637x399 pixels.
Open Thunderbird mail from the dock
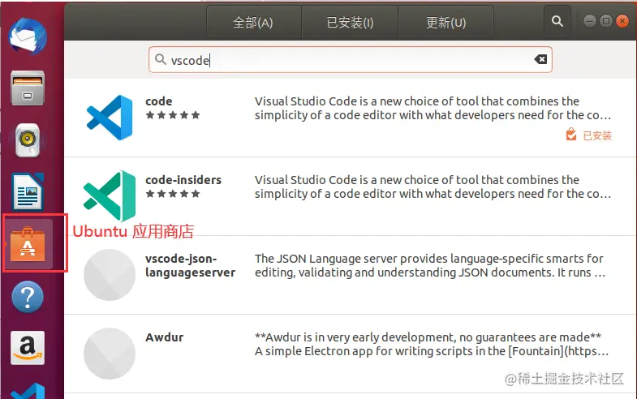tap(28, 36)
